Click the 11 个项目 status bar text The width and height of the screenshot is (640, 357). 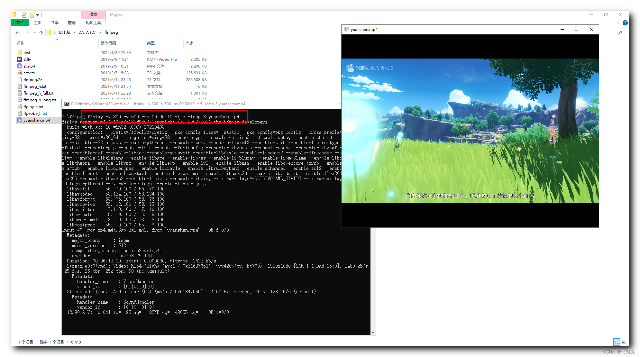(24, 342)
